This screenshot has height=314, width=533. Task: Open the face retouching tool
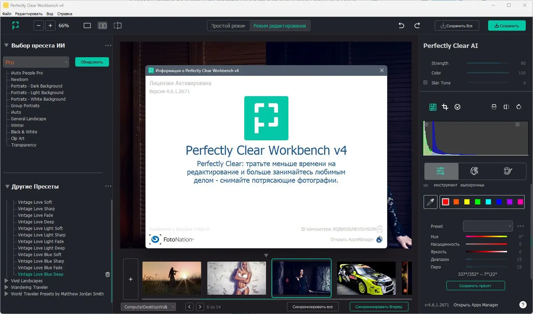coord(457,107)
